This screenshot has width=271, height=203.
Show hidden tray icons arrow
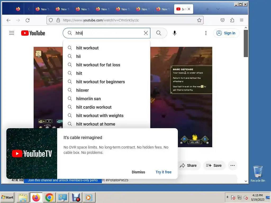[x=227, y=197]
